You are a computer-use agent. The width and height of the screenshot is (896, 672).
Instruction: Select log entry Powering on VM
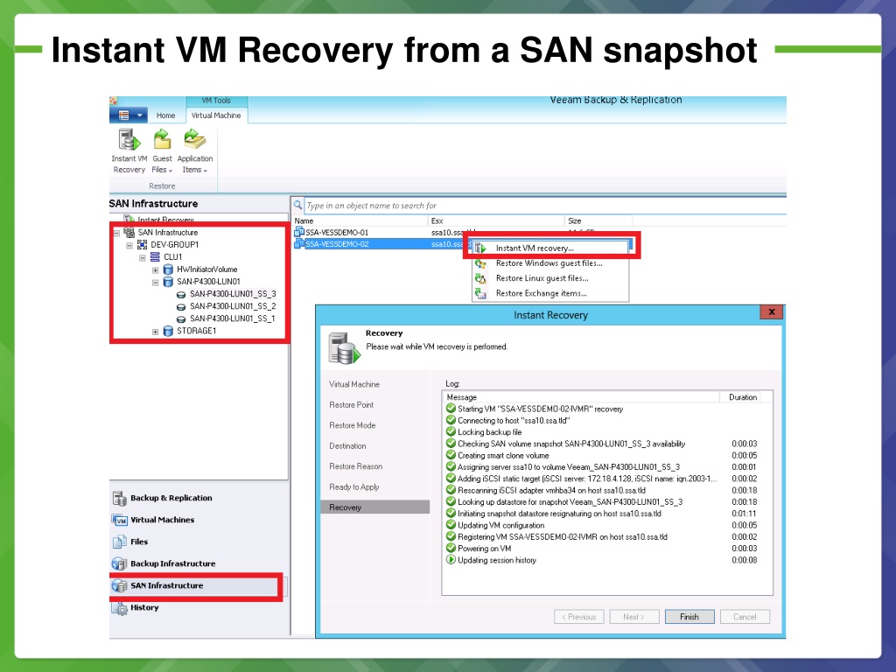(x=485, y=549)
